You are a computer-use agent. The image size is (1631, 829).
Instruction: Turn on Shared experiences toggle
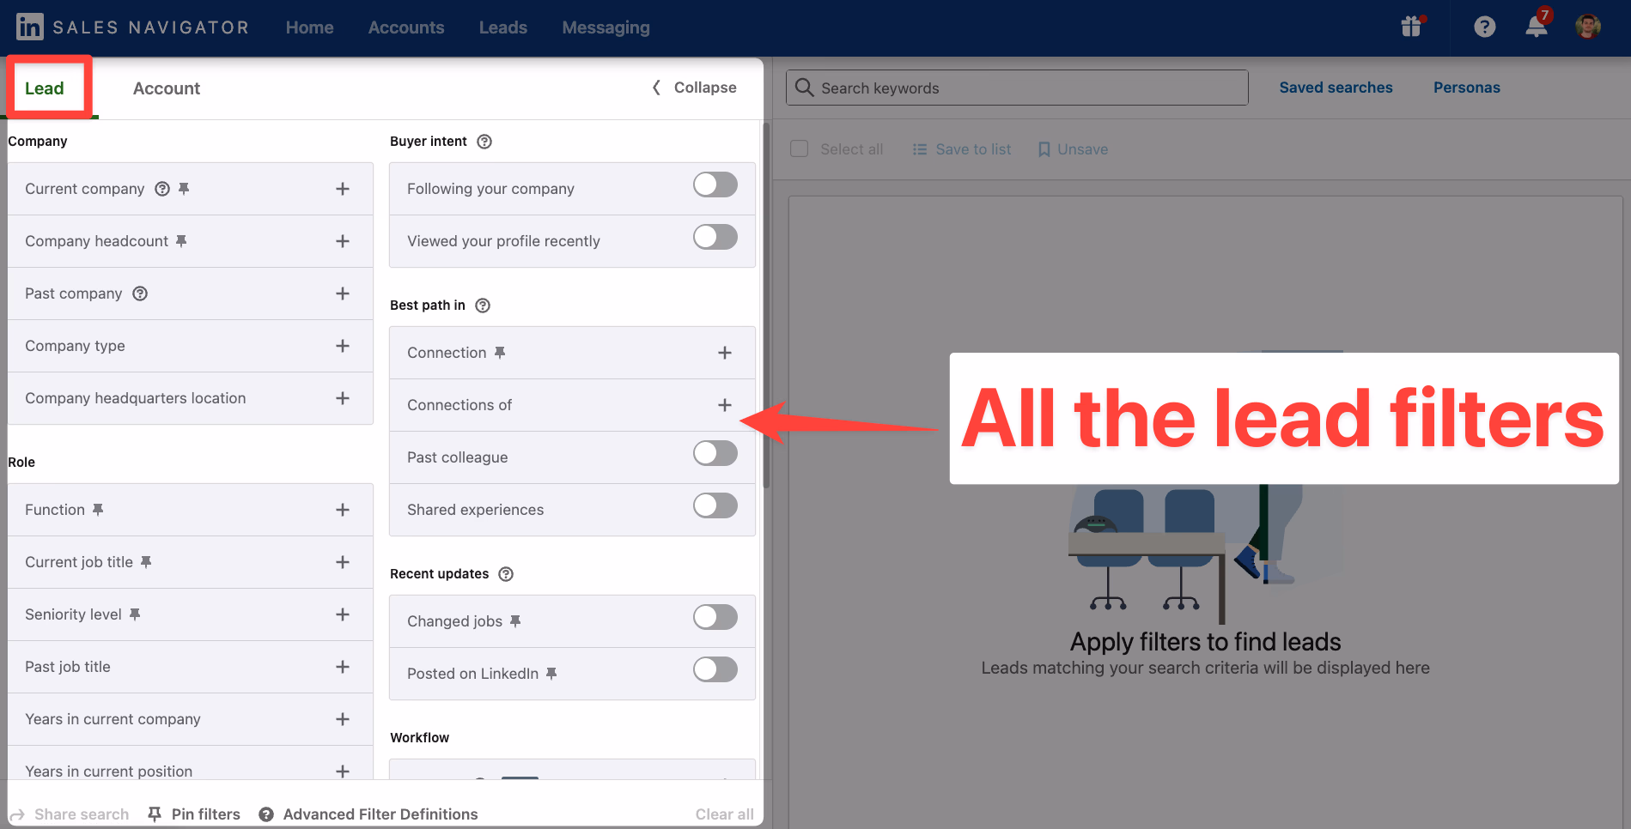point(715,505)
